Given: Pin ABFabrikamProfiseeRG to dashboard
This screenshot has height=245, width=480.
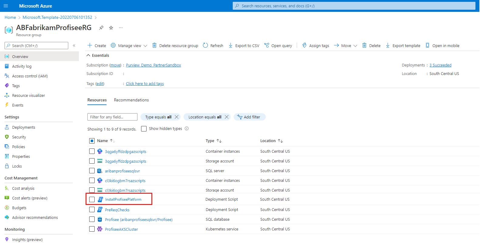Looking at the screenshot, I should coord(101,28).
